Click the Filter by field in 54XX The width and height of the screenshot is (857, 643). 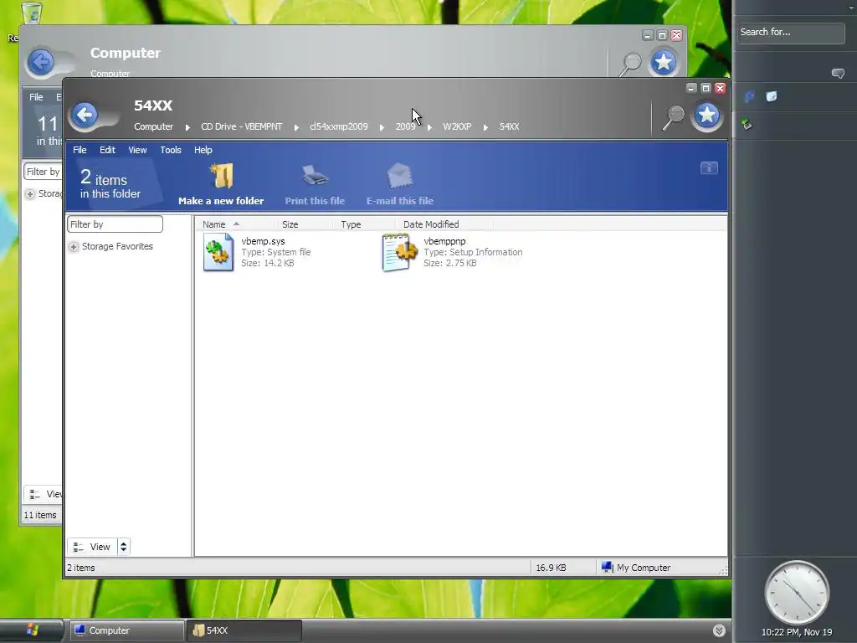tap(115, 224)
